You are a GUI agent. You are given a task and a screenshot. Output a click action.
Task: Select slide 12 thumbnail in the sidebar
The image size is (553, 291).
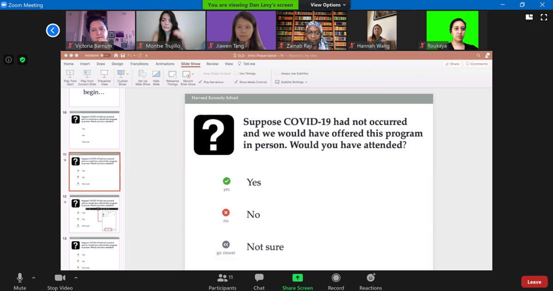94,215
